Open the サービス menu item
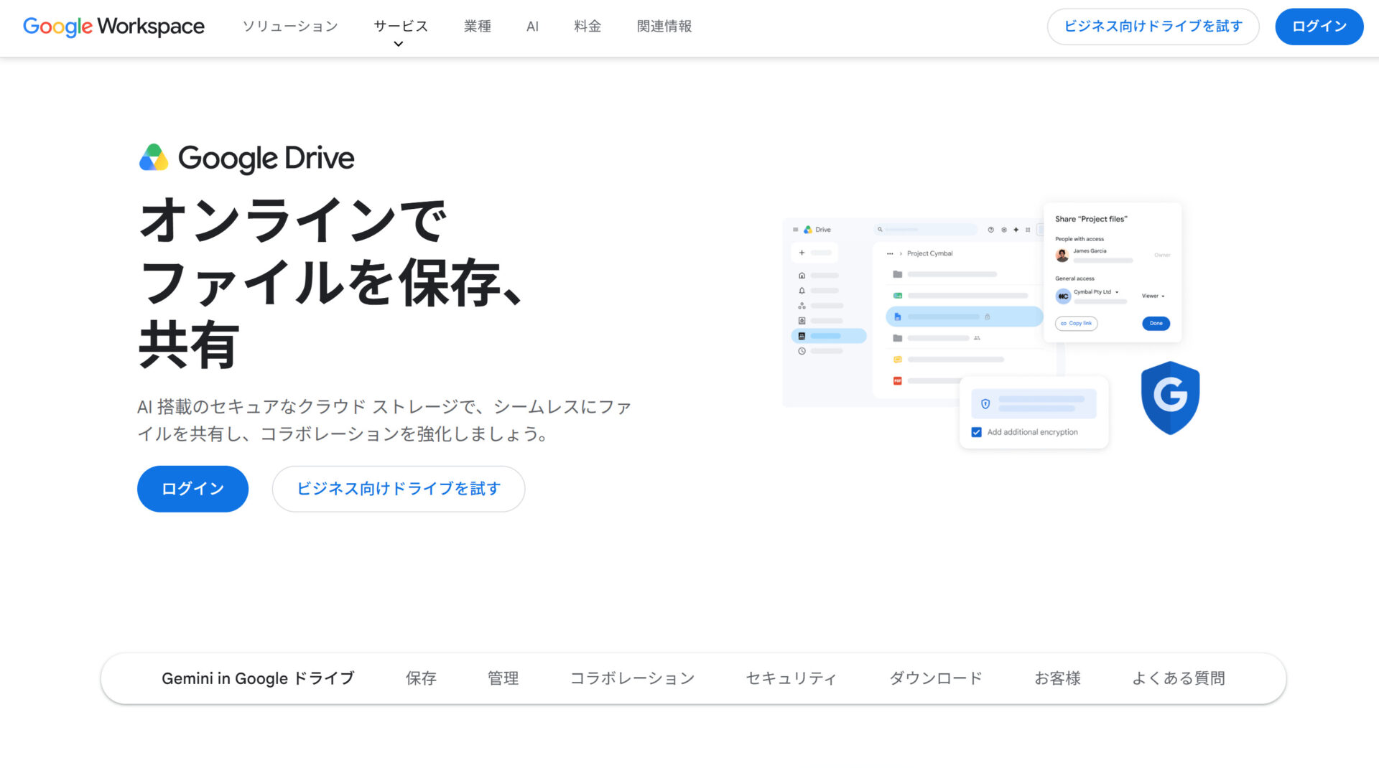1379x768 pixels. pyautogui.click(x=401, y=27)
